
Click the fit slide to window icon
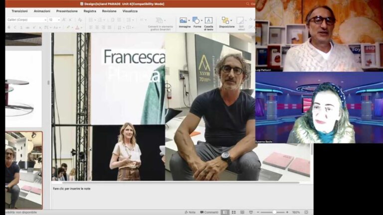(x=306, y=213)
